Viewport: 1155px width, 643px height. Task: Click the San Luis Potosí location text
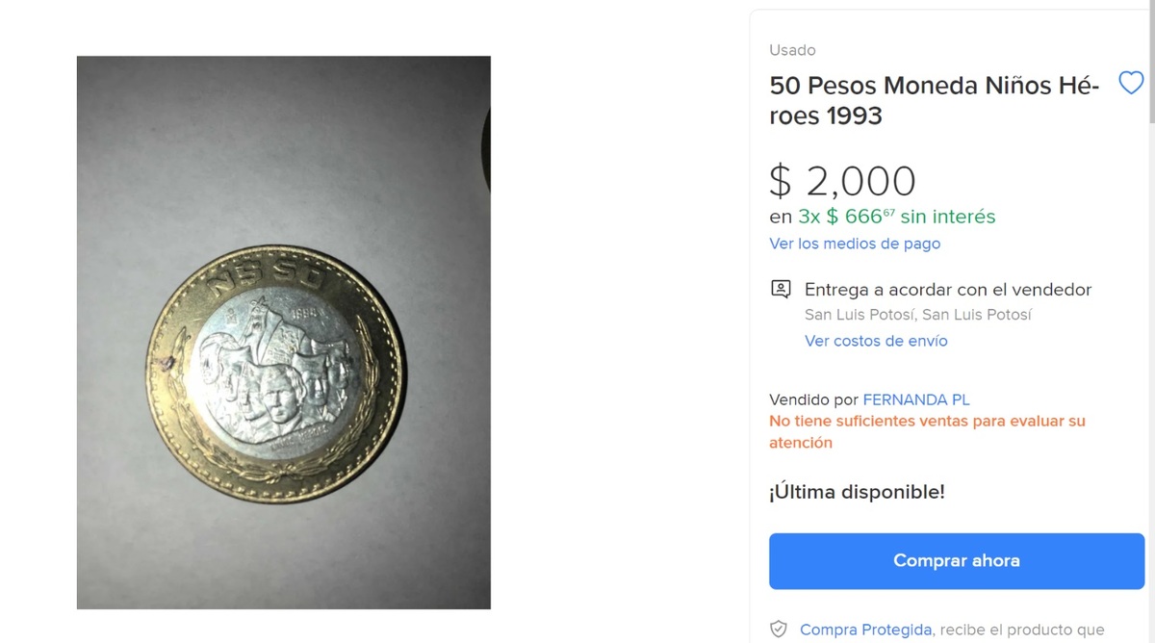click(918, 315)
